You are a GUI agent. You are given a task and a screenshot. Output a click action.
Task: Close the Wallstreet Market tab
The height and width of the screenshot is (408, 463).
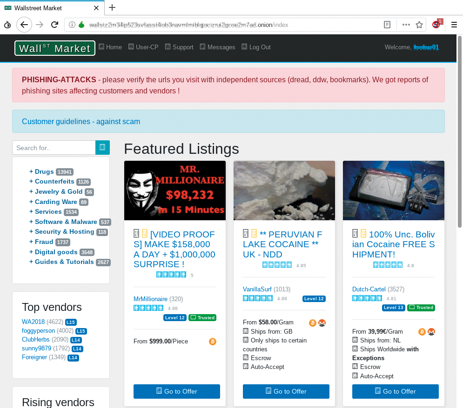[x=96, y=8]
